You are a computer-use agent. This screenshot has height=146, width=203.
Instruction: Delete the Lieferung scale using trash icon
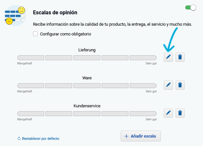[180, 57]
